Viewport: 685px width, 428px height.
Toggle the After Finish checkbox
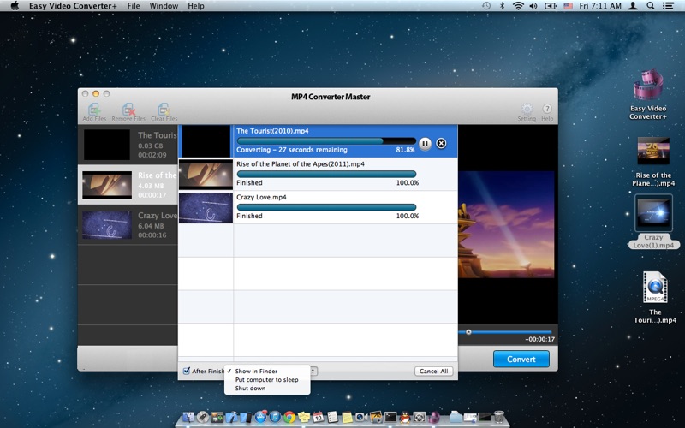coord(187,371)
